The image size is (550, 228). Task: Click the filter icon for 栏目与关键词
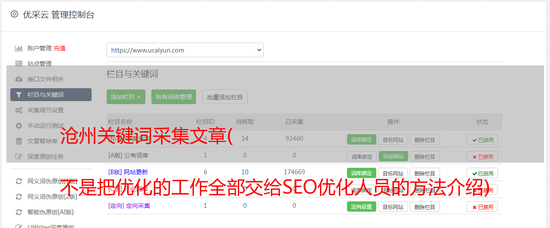[x=19, y=95]
